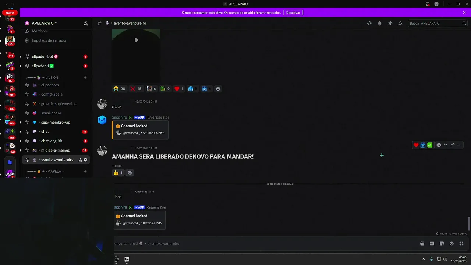Open Sapphire bot avatar from 12/03/2026
Image resolution: width=471 pixels, height=265 pixels.
[102, 120]
